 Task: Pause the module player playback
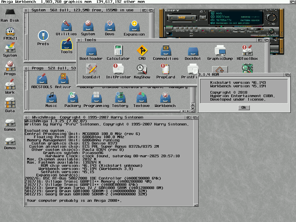[212, 30]
